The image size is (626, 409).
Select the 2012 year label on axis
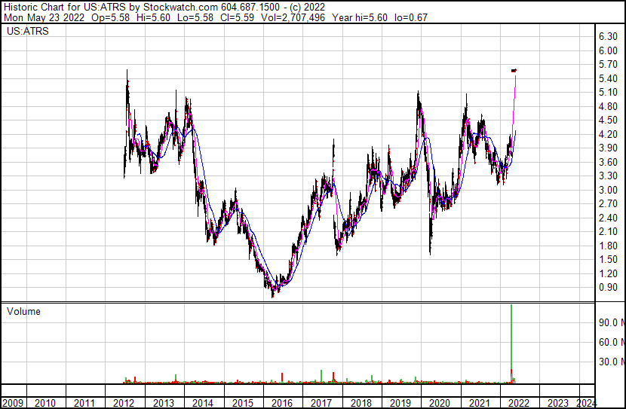click(124, 403)
